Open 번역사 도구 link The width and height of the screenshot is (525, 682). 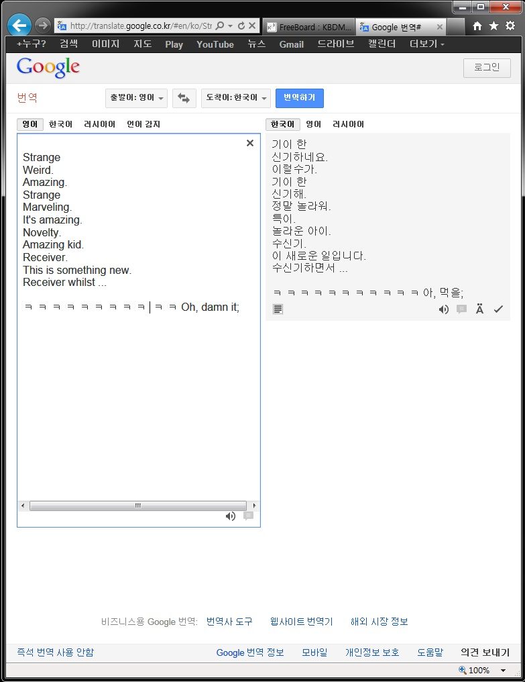[x=229, y=622]
